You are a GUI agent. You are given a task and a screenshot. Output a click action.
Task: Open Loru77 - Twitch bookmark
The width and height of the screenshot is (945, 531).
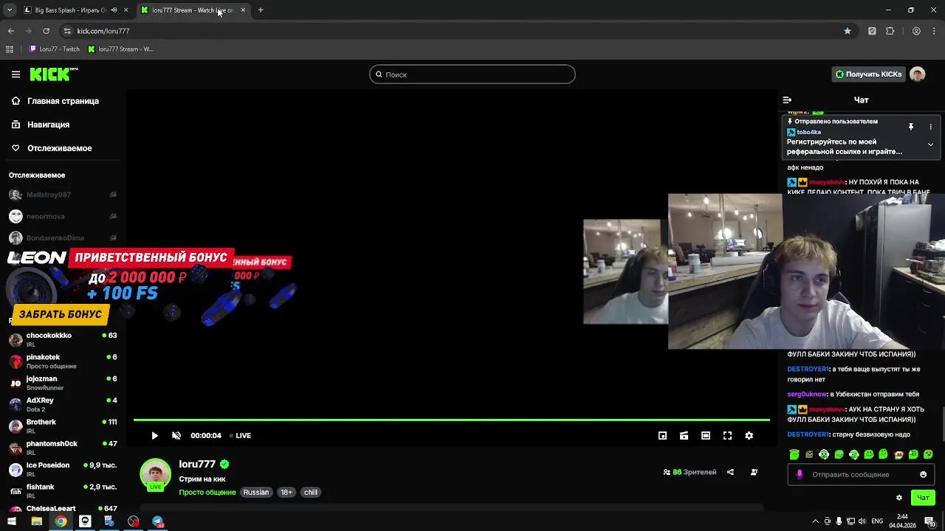click(x=55, y=49)
